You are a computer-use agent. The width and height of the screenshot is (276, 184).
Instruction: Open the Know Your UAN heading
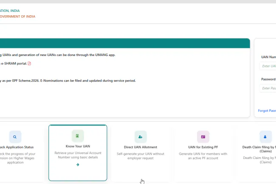click(78, 146)
